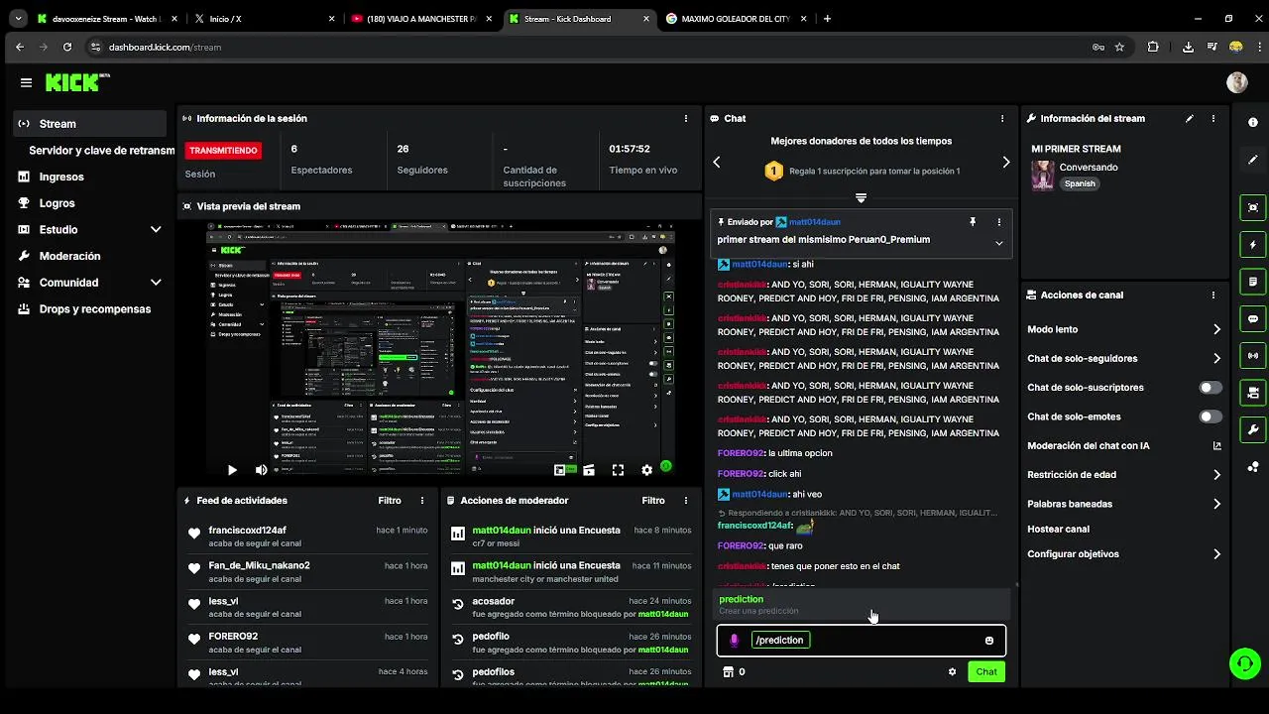The width and height of the screenshot is (1269, 714).
Task: Open a new browser tab with plus
Action: 827,18
